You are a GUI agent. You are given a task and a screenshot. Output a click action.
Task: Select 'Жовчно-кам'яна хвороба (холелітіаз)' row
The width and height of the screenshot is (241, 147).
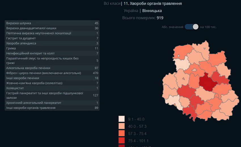click(52, 83)
